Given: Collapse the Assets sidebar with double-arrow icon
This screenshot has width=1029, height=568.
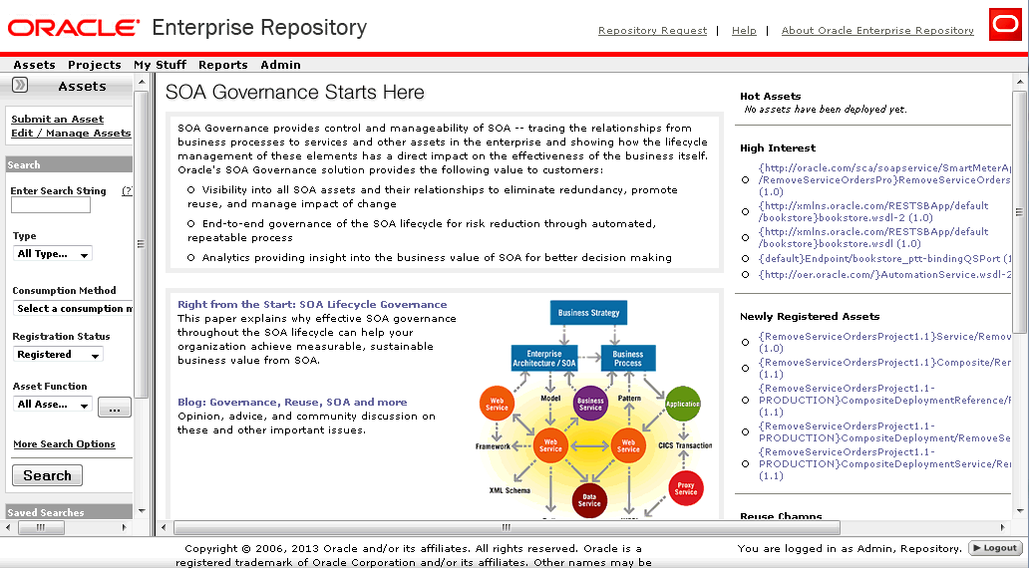Looking at the screenshot, I should [20, 85].
